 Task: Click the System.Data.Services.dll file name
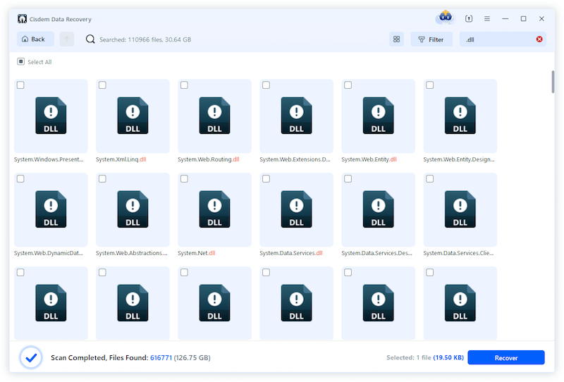pyautogui.click(x=291, y=253)
